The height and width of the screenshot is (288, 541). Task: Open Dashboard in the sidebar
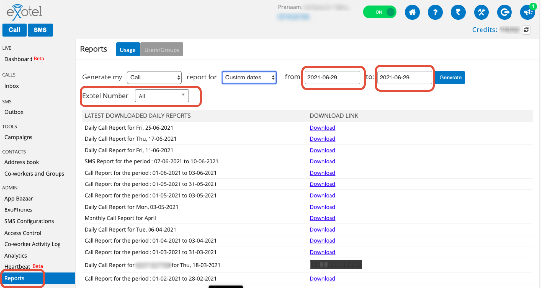(18, 59)
